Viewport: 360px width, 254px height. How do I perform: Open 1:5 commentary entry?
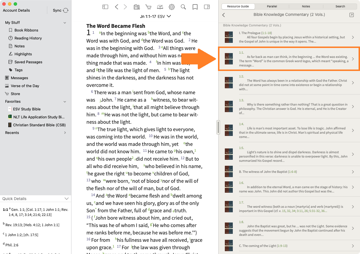click(289, 154)
